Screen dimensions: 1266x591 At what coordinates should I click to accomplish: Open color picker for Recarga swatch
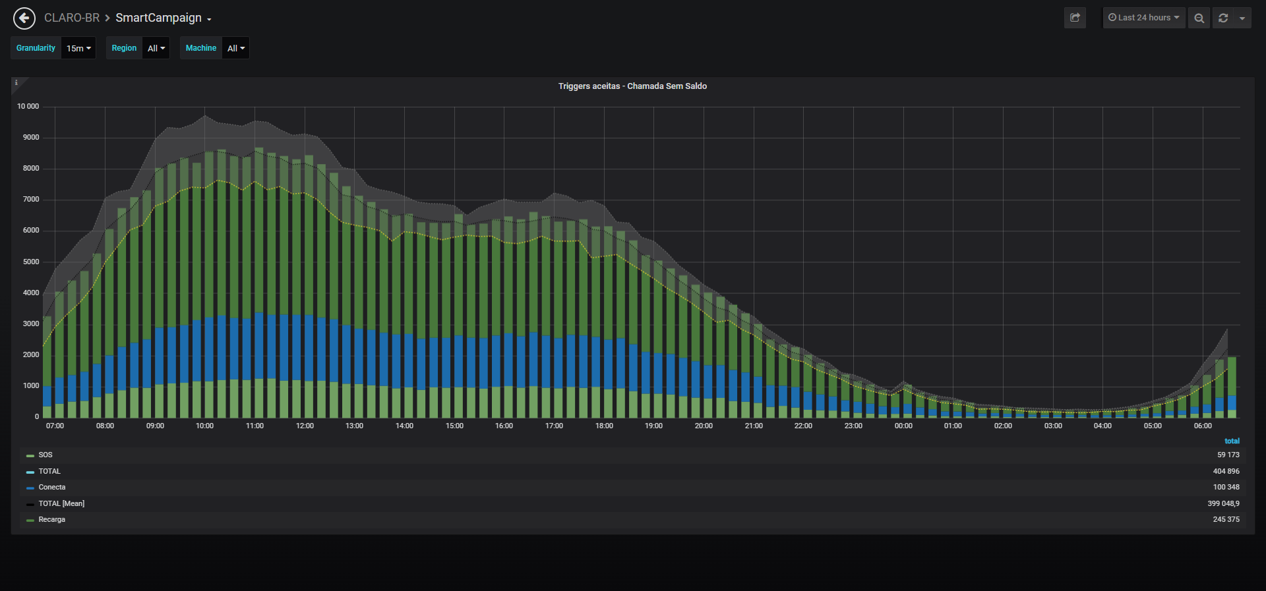[x=30, y=521]
